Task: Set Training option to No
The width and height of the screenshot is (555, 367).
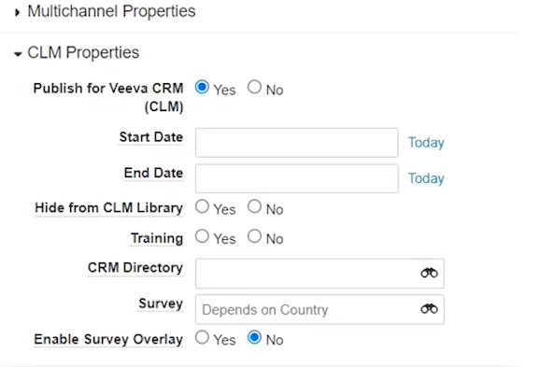Action: coord(254,236)
